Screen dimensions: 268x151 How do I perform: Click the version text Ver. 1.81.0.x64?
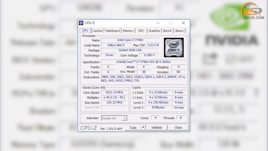click(111, 129)
